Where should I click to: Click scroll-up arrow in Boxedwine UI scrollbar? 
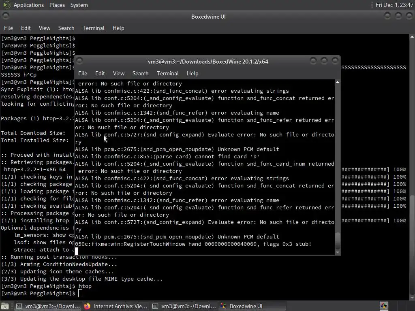(412, 37)
